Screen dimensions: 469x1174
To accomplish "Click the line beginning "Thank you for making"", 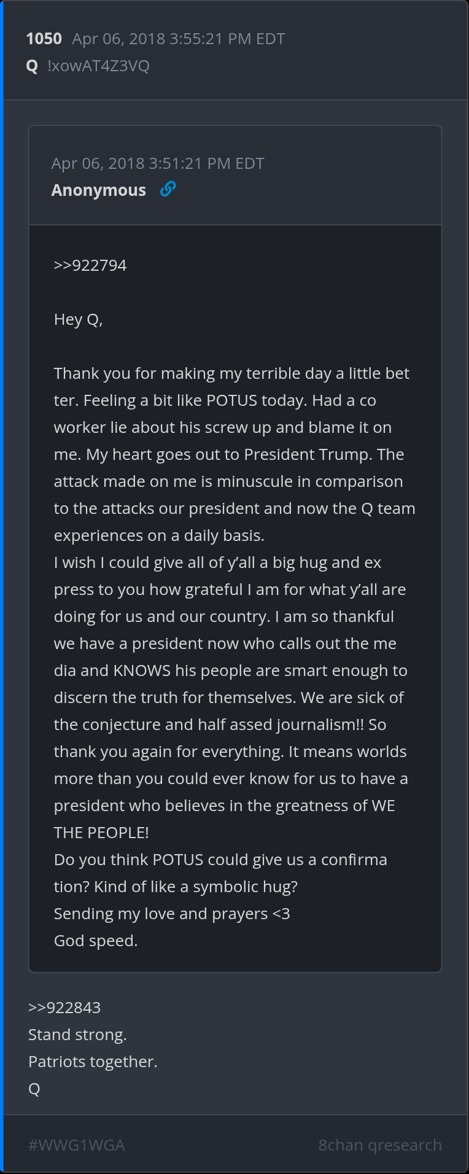I will click(231, 373).
